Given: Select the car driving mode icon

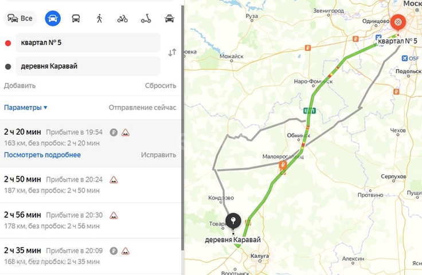Looking at the screenshot, I should coord(53,18).
